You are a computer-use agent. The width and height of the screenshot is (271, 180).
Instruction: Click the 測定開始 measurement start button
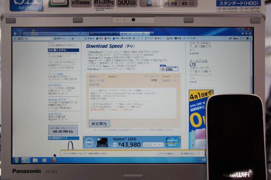(x=99, y=124)
